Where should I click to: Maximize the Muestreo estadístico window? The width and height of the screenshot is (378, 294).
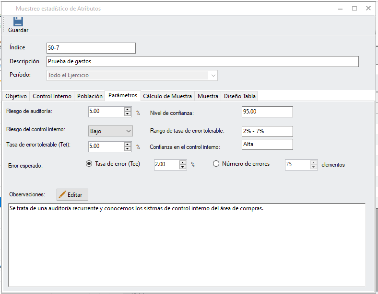[x=354, y=8]
